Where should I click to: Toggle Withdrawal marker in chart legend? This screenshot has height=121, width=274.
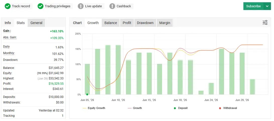click(x=228, y=108)
